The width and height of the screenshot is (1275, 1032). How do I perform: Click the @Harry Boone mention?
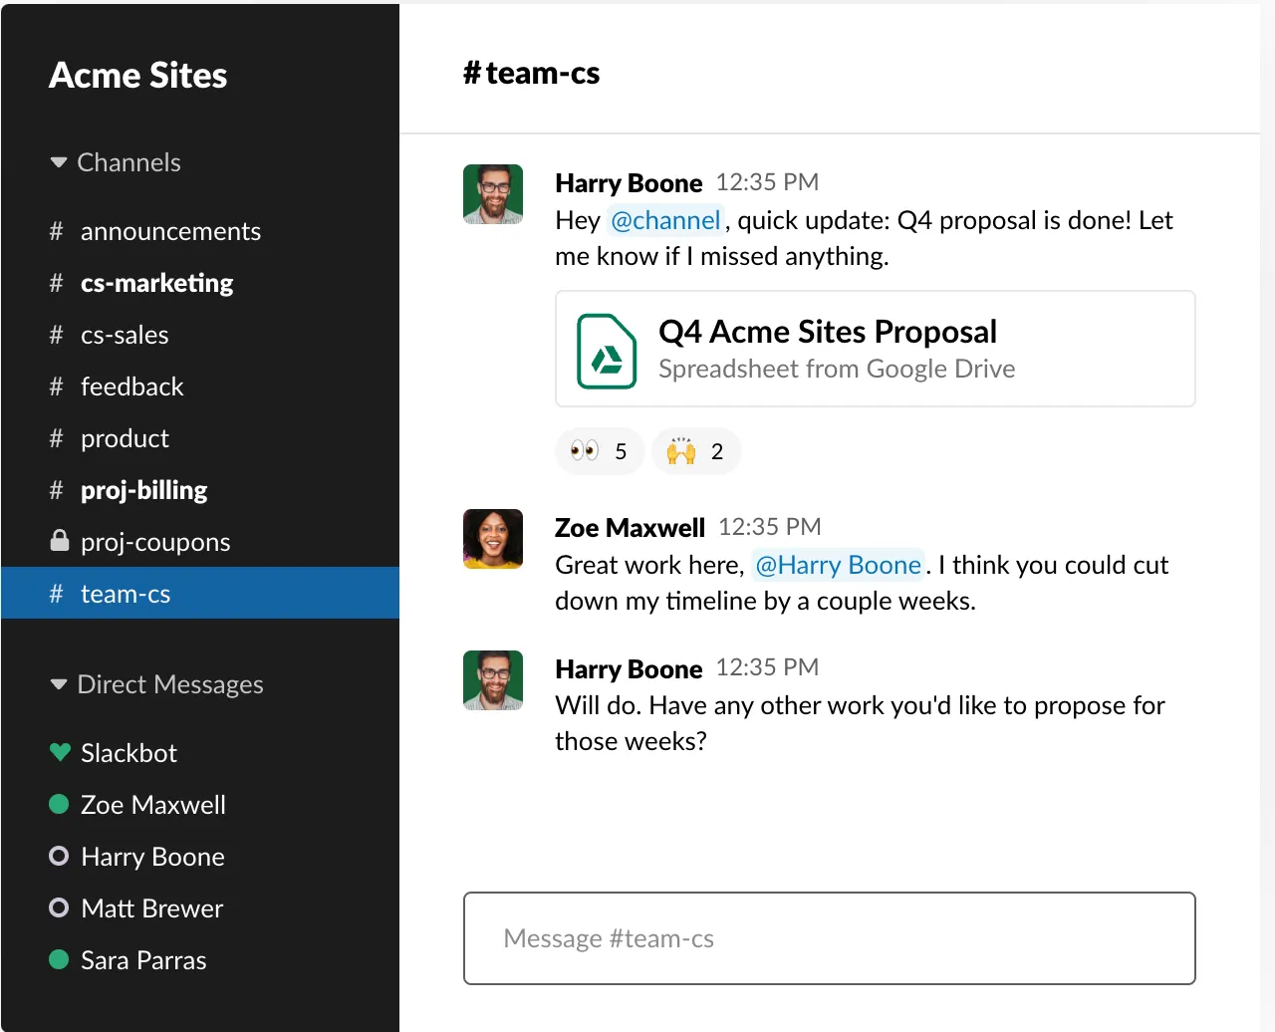pyautogui.click(x=838, y=565)
